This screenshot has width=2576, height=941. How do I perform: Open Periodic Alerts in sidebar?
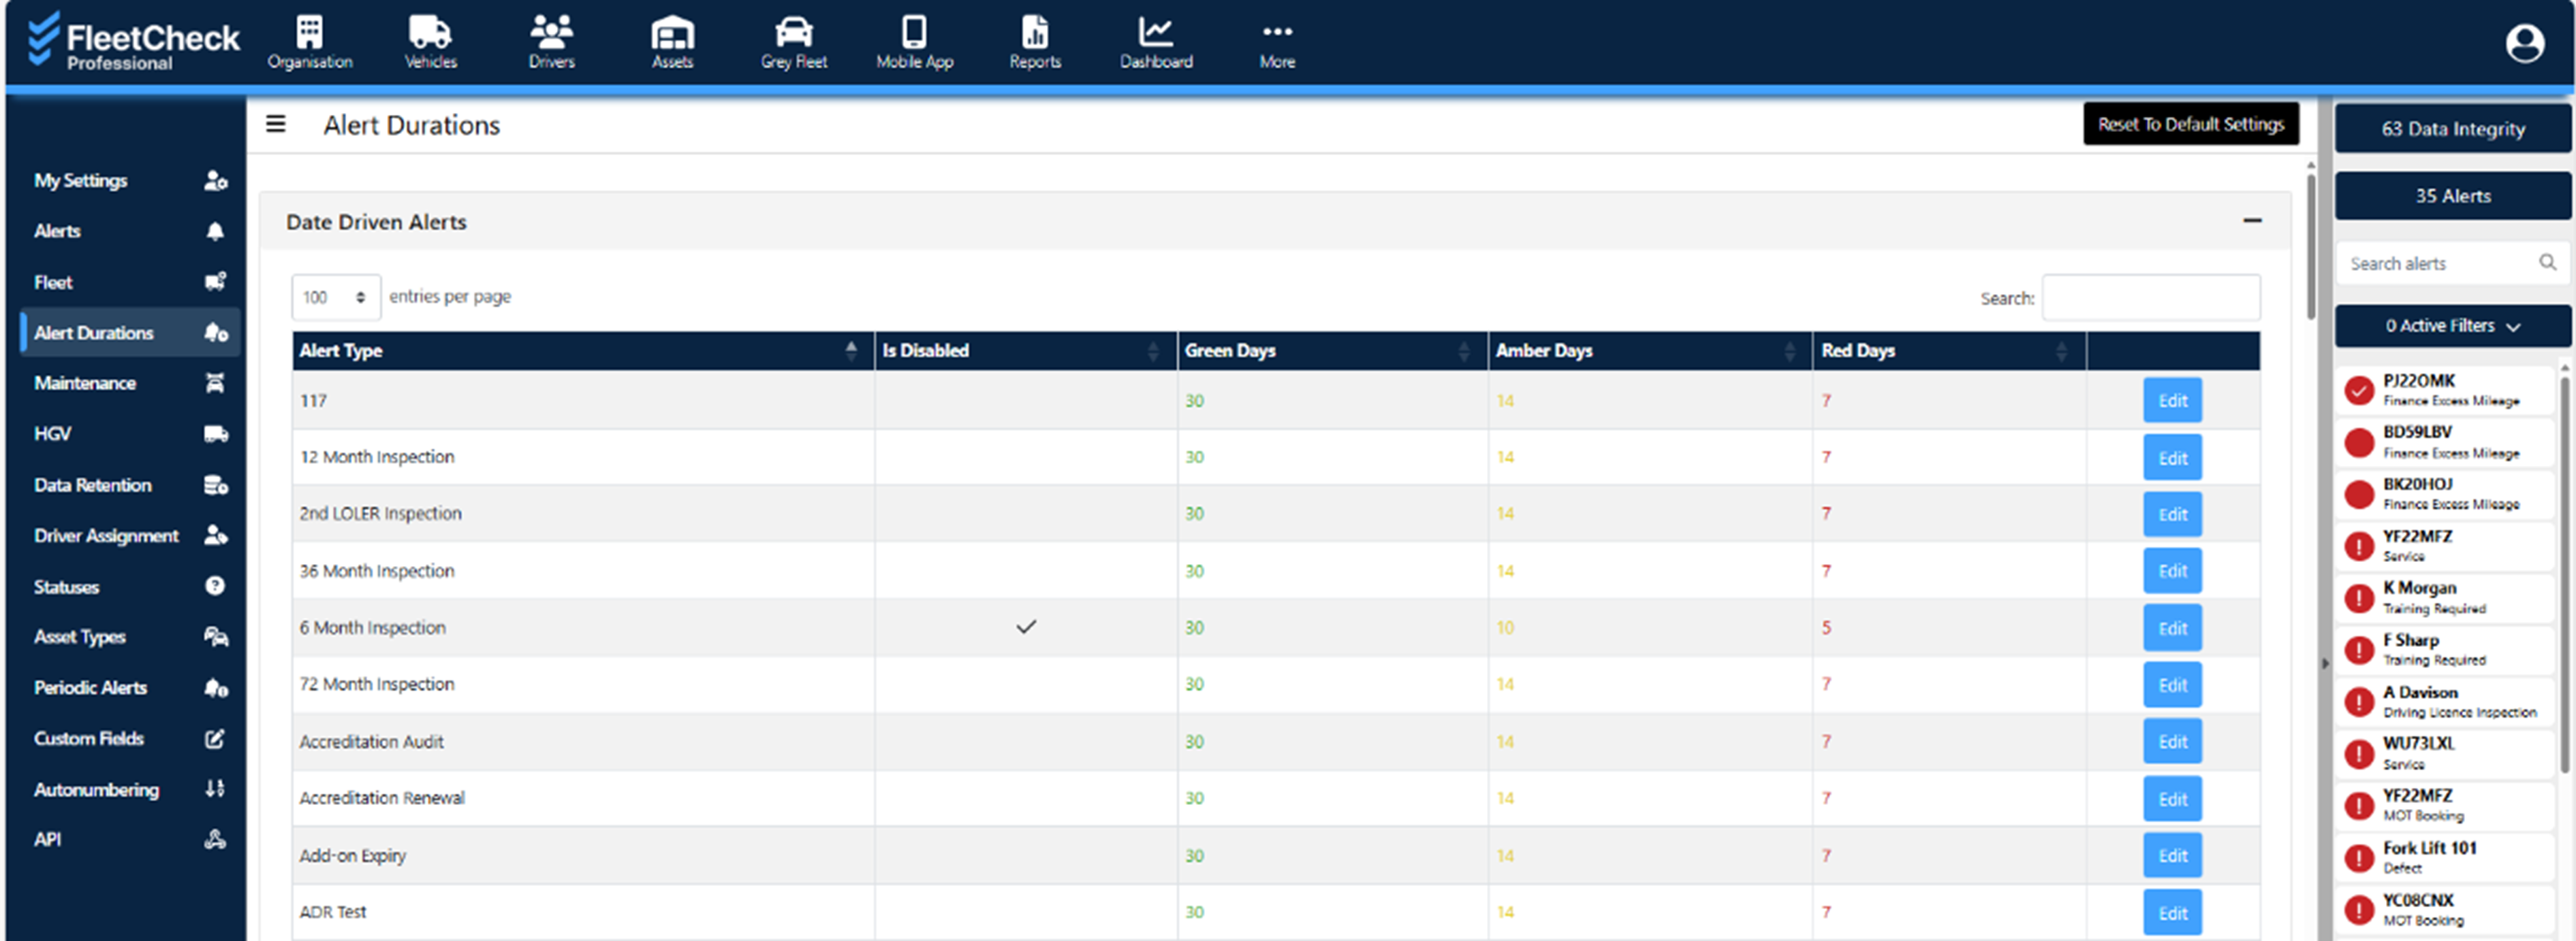pyautogui.click(x=91, y=689)
